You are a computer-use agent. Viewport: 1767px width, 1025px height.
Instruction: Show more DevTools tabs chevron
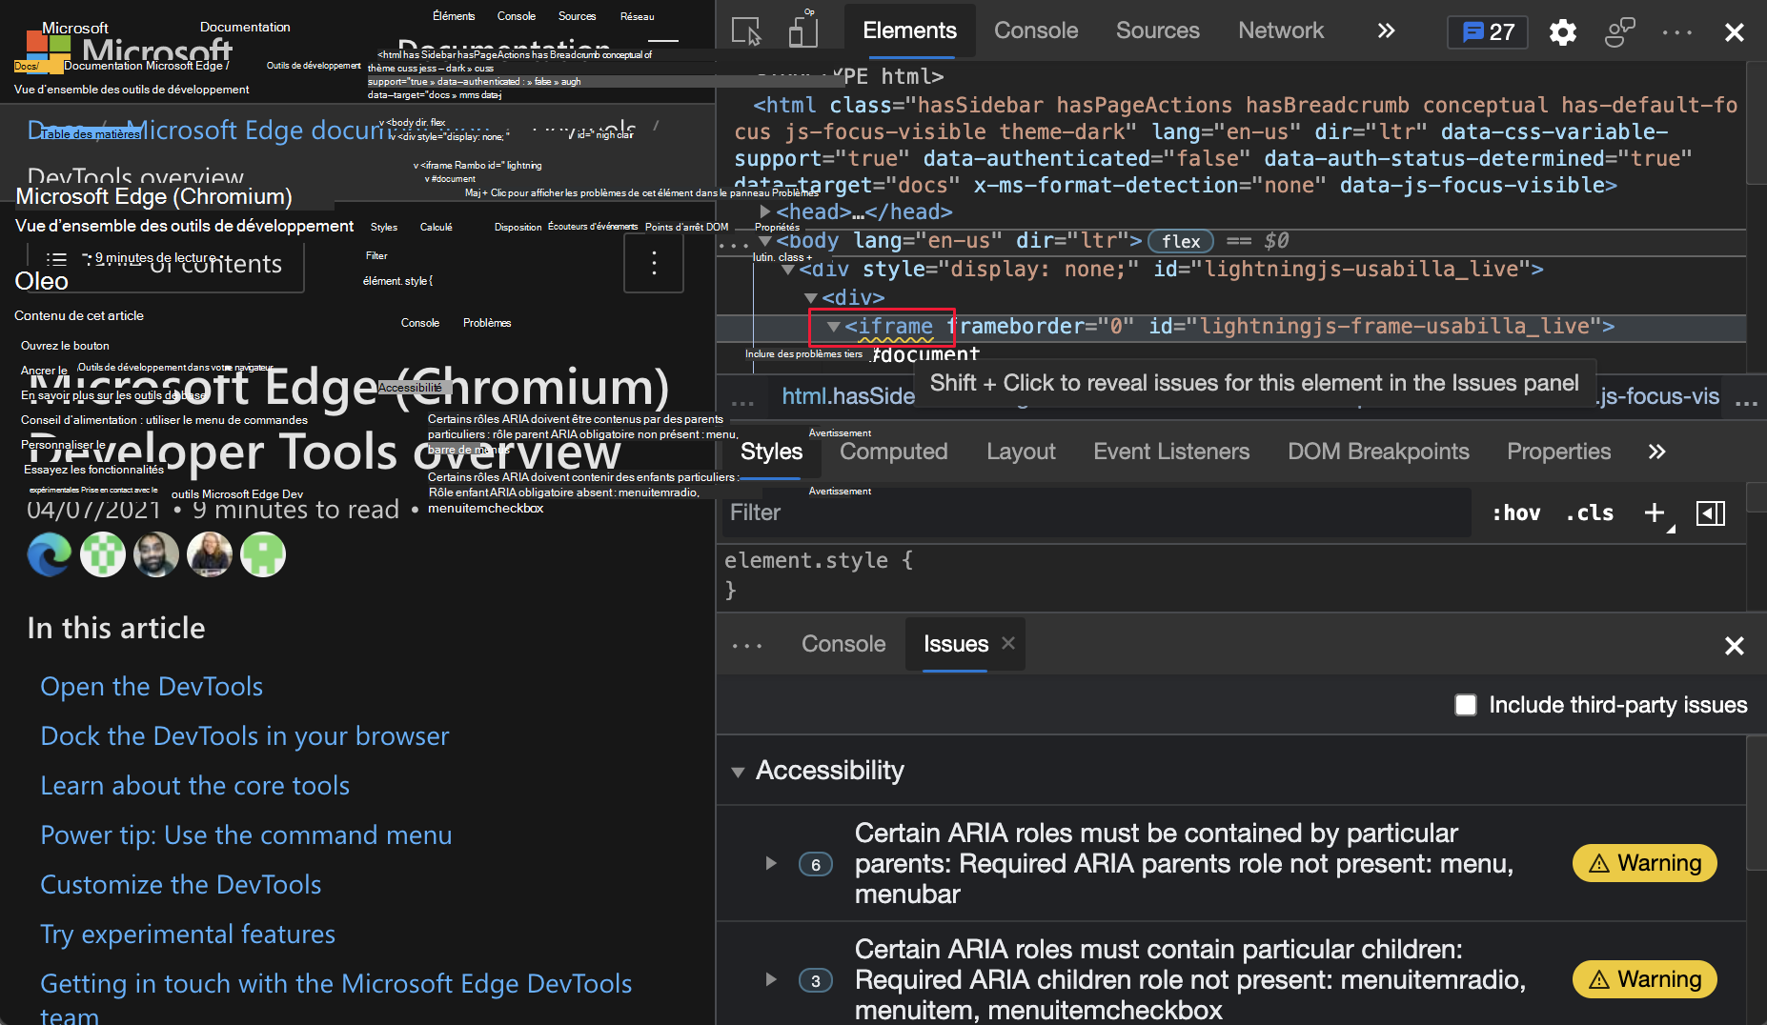point(1386,31)
